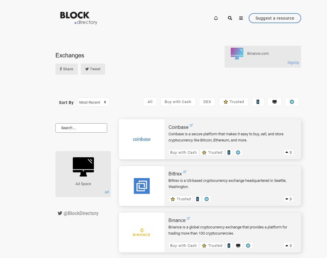
Task: Open notifications via the bell icon
Action: click(216, 18)
